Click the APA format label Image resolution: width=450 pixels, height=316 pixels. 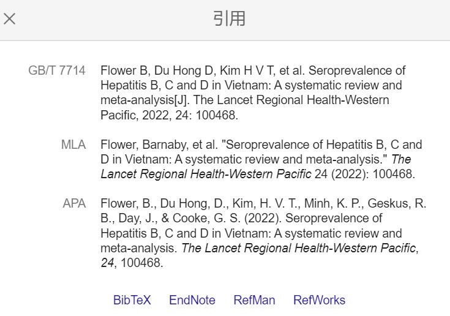point(74,203)
